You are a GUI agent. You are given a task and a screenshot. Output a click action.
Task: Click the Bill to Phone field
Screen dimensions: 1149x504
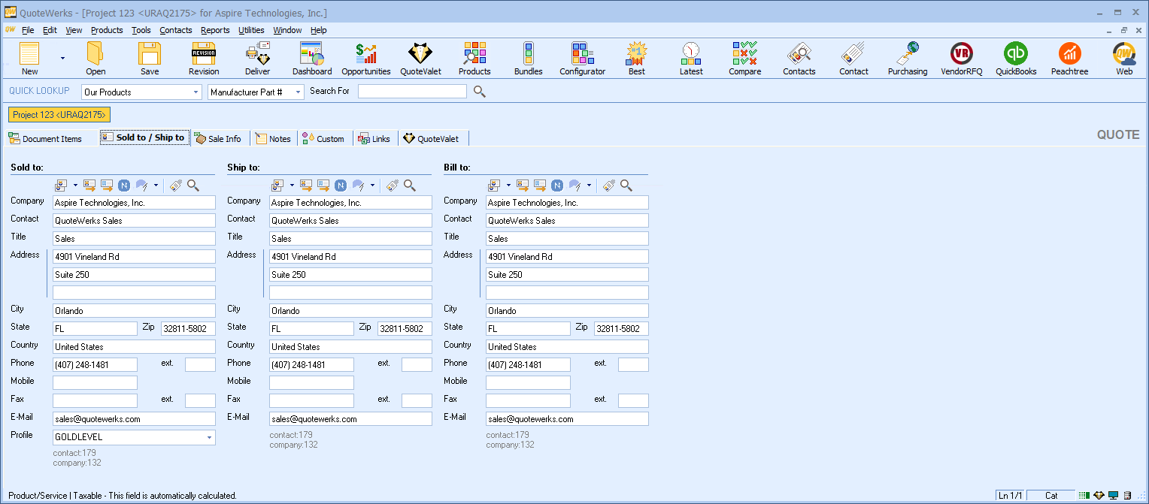(528, 365)
